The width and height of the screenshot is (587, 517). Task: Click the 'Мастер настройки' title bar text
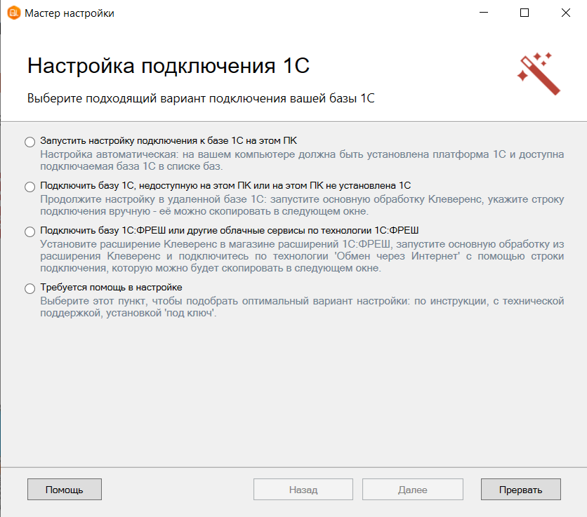point(69,13)
